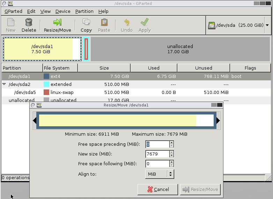Select the /dev/sda5 linux-swap row

(x=136, y=92)
